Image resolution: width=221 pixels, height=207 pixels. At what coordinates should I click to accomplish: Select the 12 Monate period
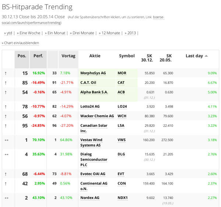tap(110, 33)
